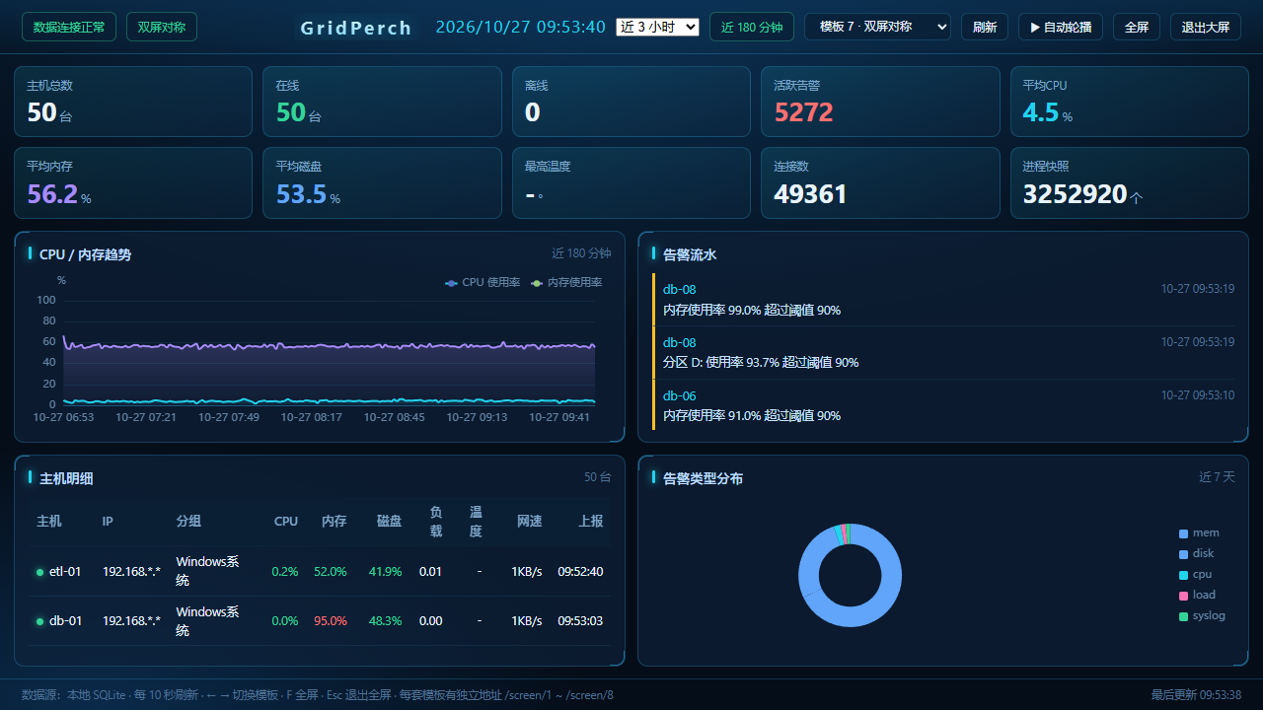Screen dimensions: 1263x710
Task: Open the db-08 内存使用率 99.0% alarm entry
Action: (x=943, y=300)
